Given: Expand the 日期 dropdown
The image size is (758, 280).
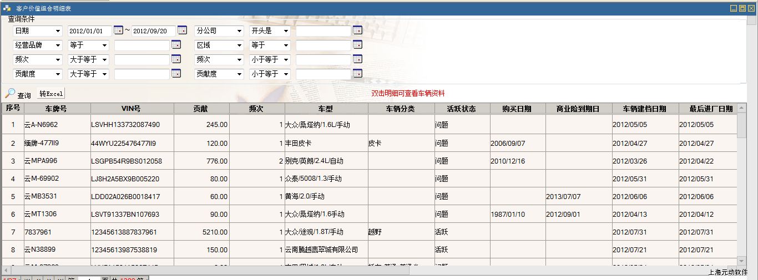Looking at the screenshot, I should [58, 31].
